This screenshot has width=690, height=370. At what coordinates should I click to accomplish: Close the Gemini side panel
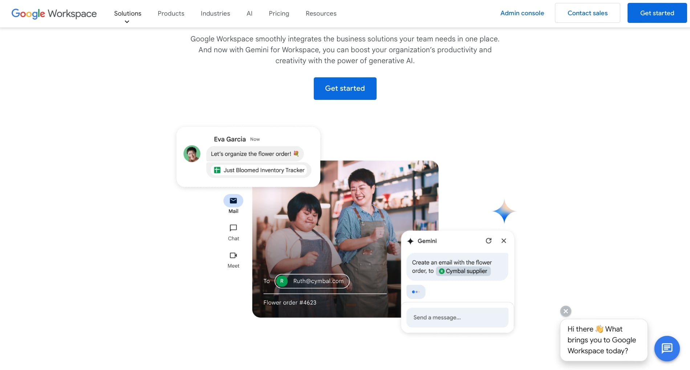pos(504,241)
